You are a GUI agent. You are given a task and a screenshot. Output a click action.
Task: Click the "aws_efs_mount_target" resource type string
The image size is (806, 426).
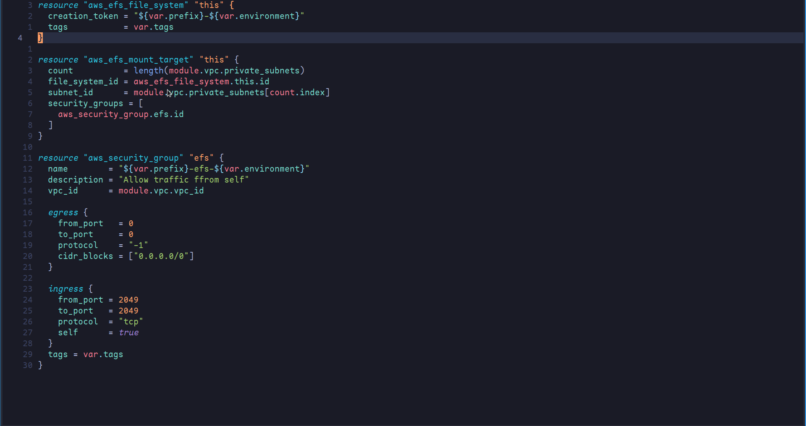[x=139, y=60]
